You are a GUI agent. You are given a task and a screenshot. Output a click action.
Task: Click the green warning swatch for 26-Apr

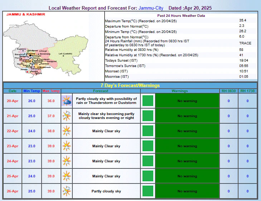[x=148, y=191]
